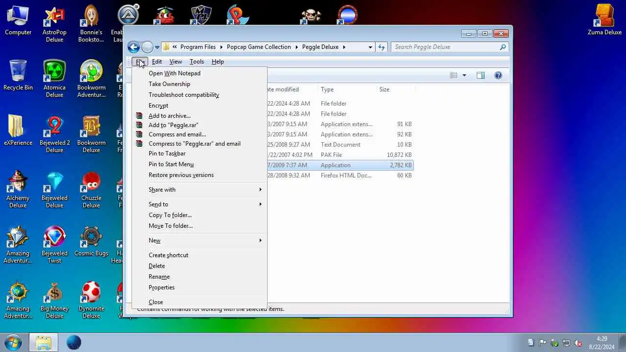Open address bar history dropdown arrow
This screenshot has height=352, width=626.
(370, 47)
